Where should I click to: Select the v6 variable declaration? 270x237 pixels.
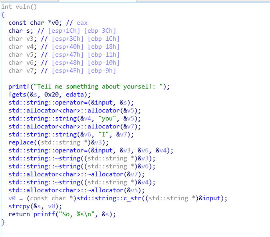(64, 63)
